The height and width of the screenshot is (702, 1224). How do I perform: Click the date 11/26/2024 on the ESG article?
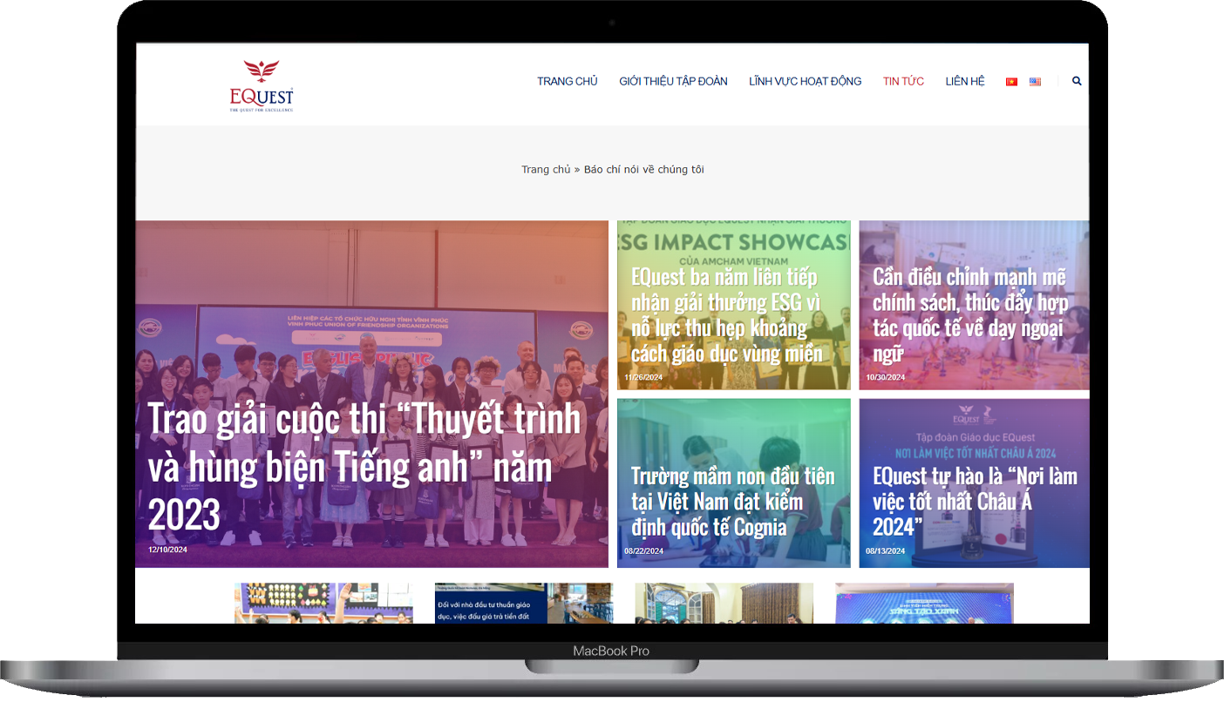(x=643, y=377)
